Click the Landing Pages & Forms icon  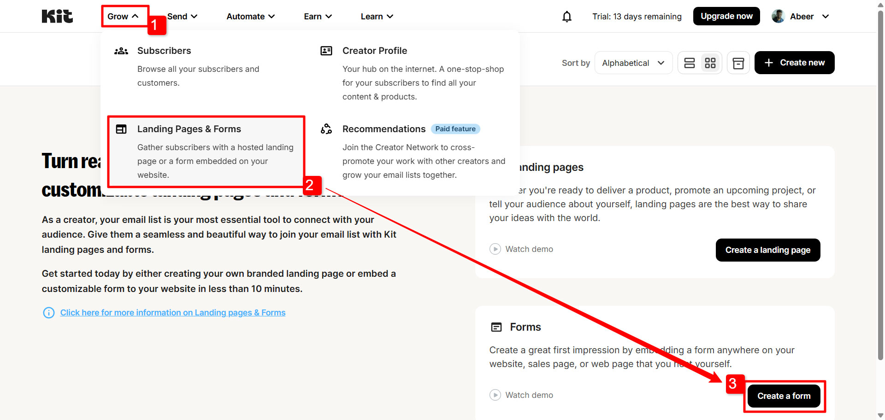(x=121, y=129)
